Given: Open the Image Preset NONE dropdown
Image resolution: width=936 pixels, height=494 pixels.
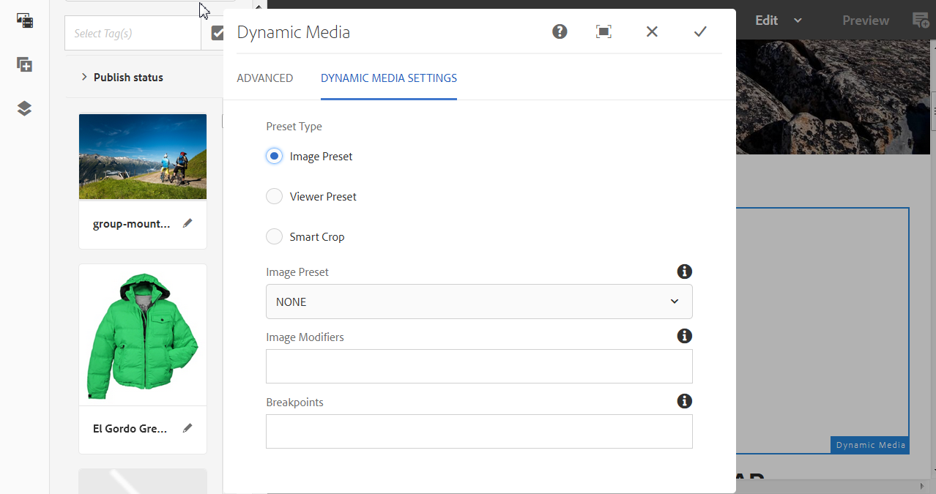Looking at the screenshot, I should (479, 302).
